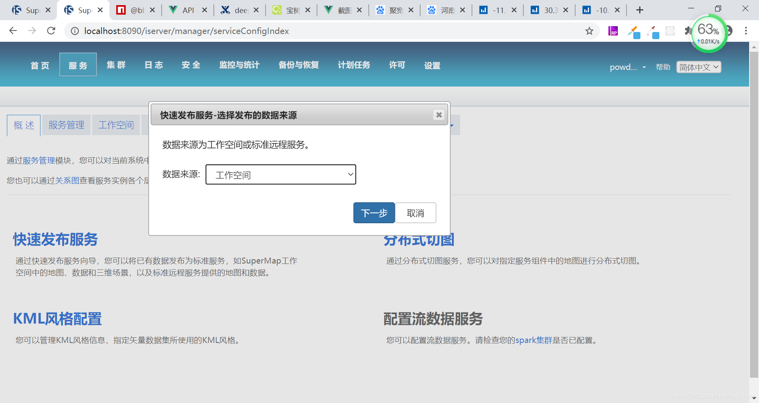This screenshot has height=403, width=759.
Task: Click the 帮助 link
Action: pyautogui.click(x=663, y=67)
